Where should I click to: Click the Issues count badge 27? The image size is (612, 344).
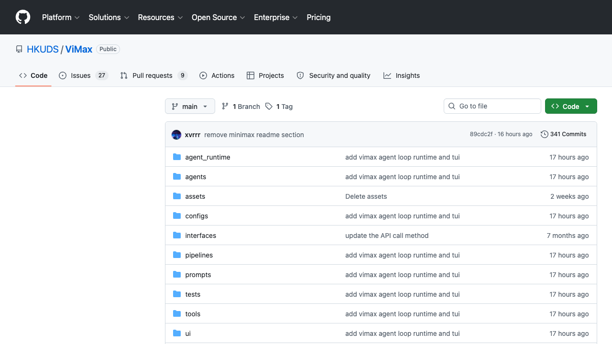pos(101,75)
